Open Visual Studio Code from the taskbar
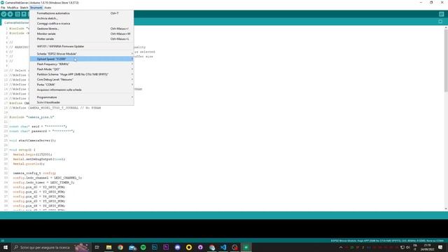 (x=223, y=247)
